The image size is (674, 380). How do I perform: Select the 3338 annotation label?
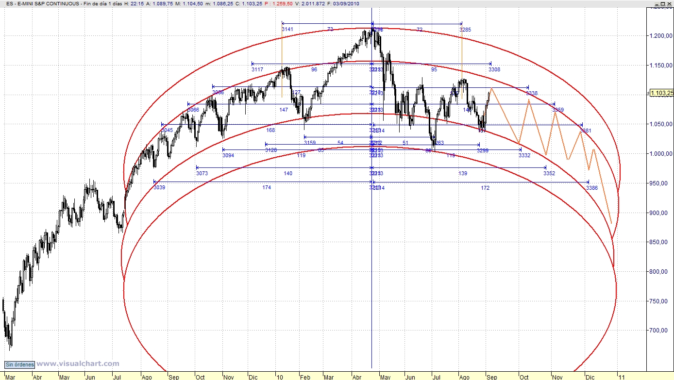[532, 93]
